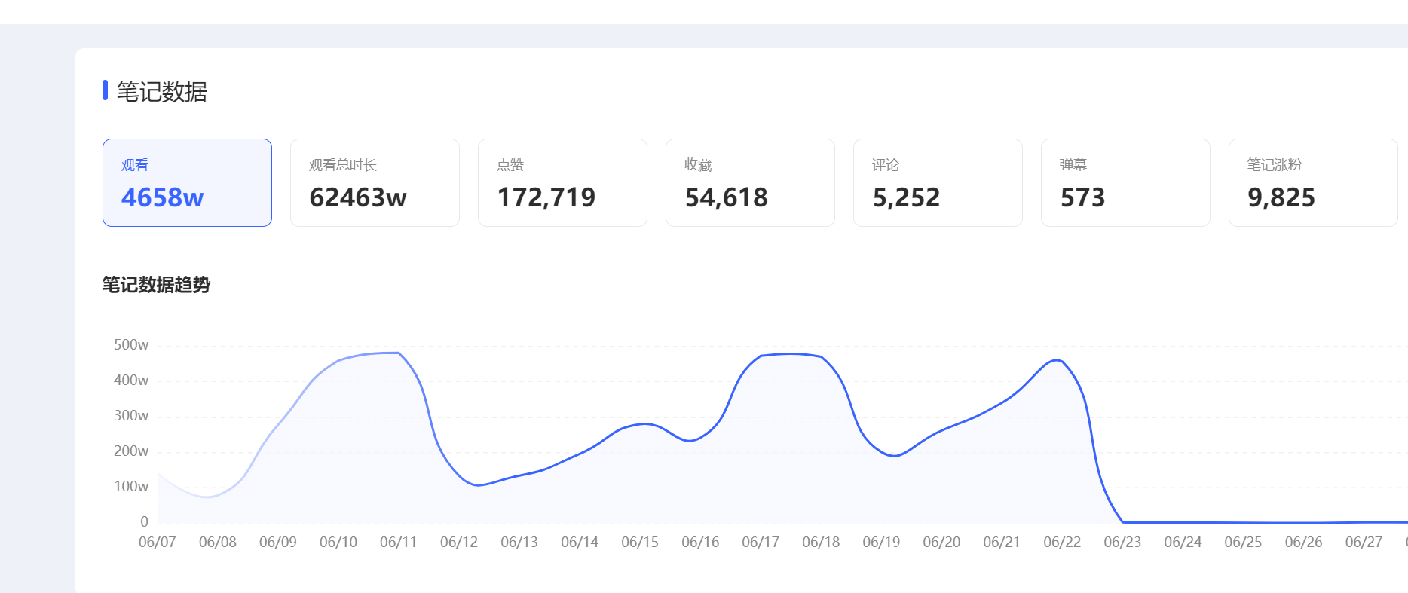This screenshot has width=1408, height=593.
Task: Click the 06/15 date label on x-axis
Action: [x=640, y=543]
